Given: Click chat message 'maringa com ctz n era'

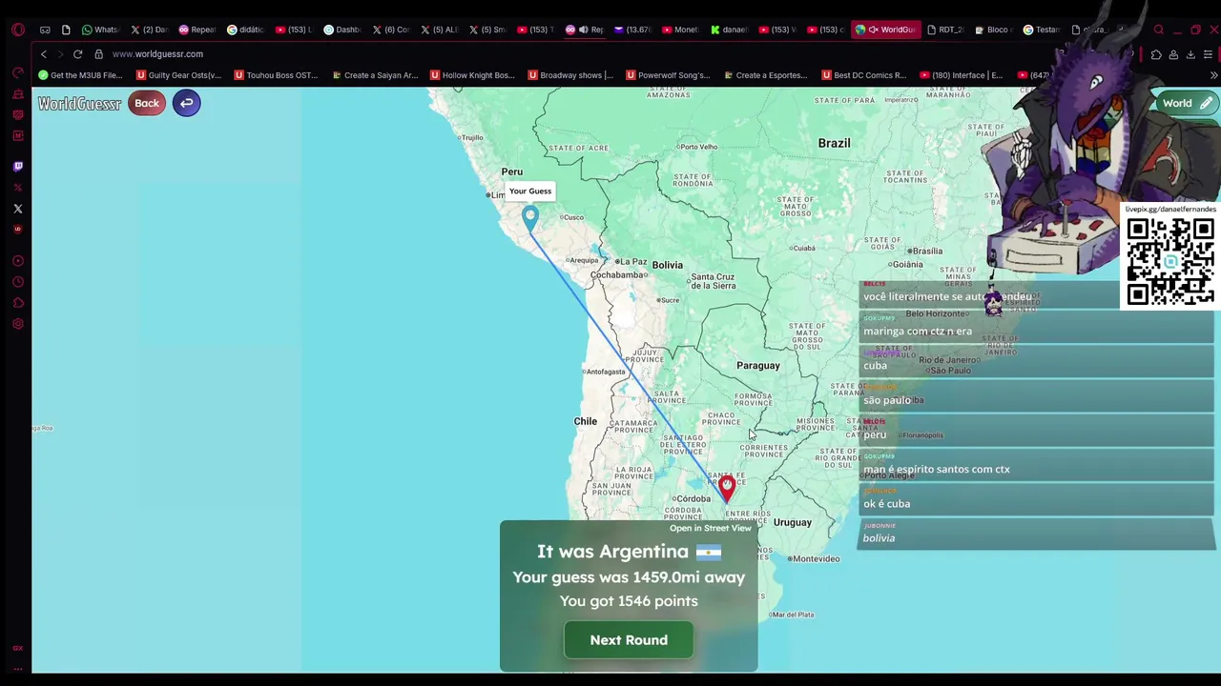Looking at the screenshot, I should pyautogui.click(x=918, y=332).
